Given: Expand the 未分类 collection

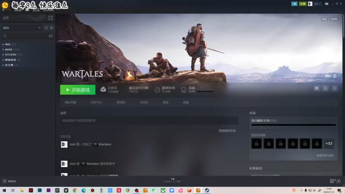Looking at the screenshot, I should click(10, 65).
